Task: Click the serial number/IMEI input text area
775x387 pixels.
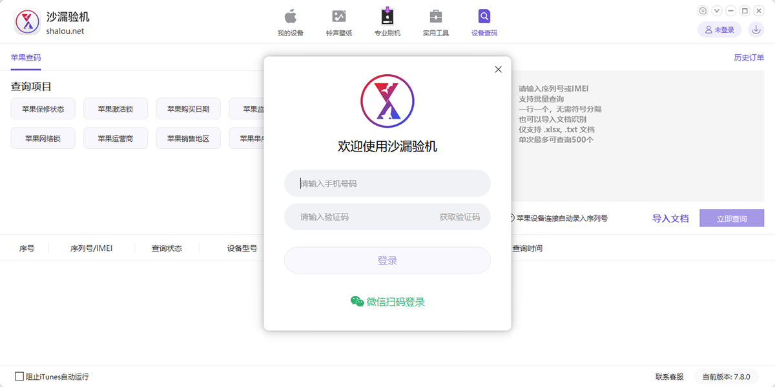Action: pos(637,135)
